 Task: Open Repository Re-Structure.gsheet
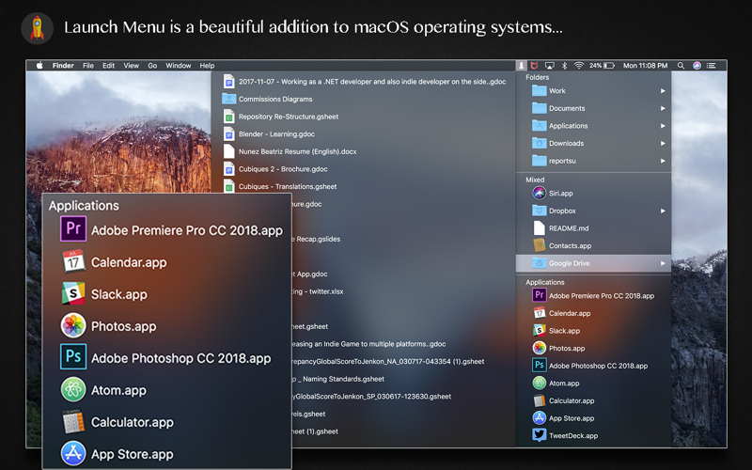pyautogui.click(x=280, y=117)
